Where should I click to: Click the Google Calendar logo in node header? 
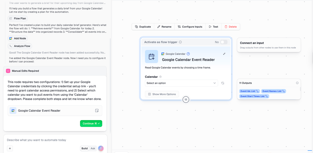(163, 54)
